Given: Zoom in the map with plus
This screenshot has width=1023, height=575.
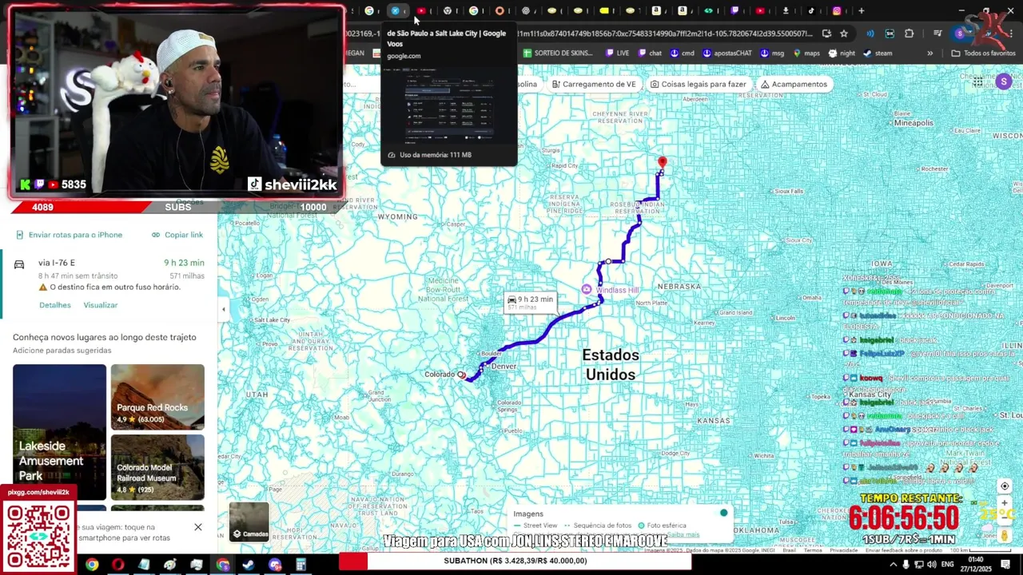Looking at the screenshot, I should pos(1005,504).
